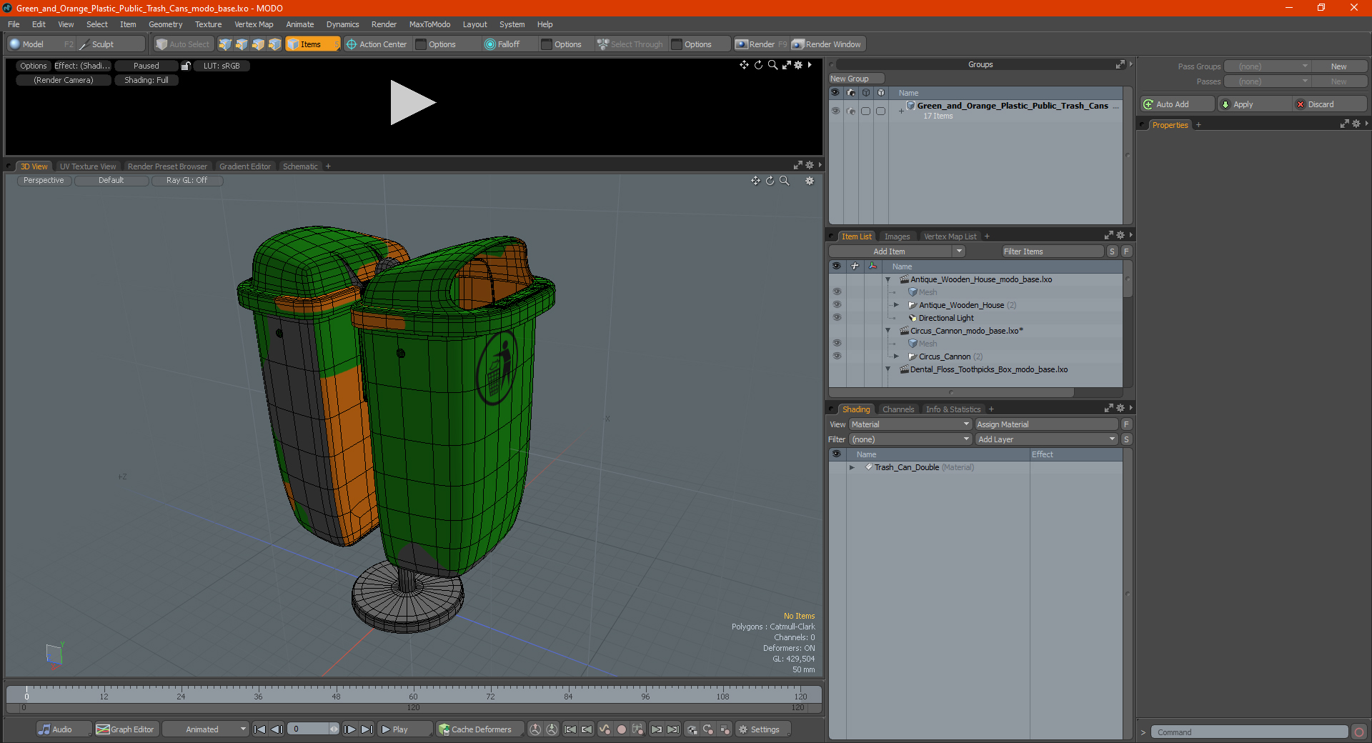Go to first frame
Viewport: 1372px width, 743px height.
260,729
